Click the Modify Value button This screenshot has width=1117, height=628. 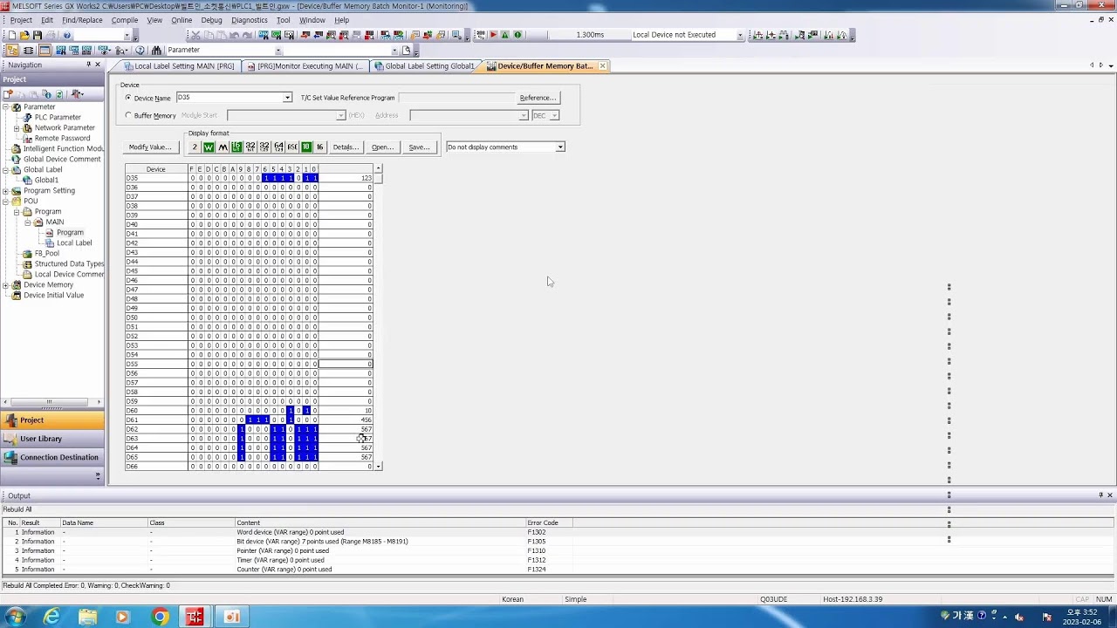(x=150, y=147)
